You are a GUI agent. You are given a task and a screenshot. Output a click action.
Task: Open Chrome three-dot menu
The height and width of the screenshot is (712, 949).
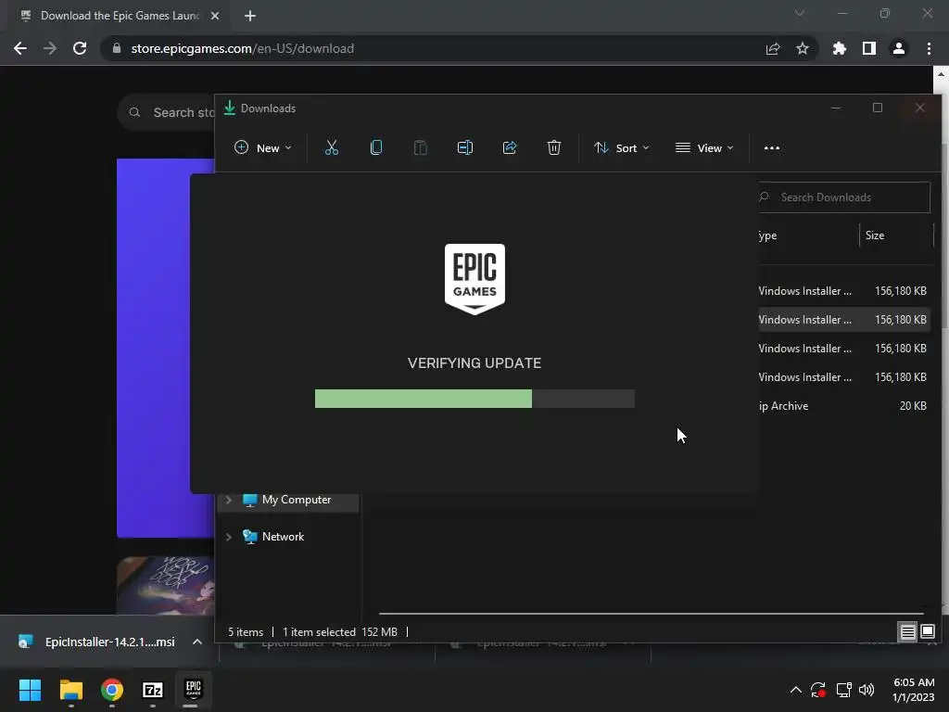pos(929,48)
